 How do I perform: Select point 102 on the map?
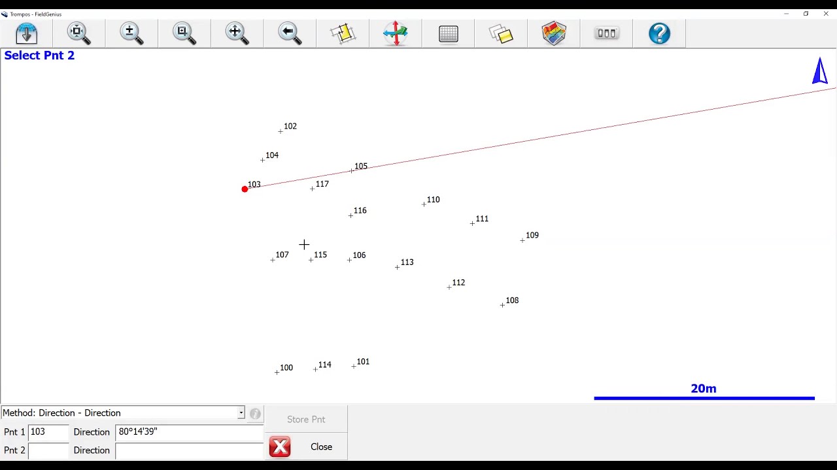(281, 131)
